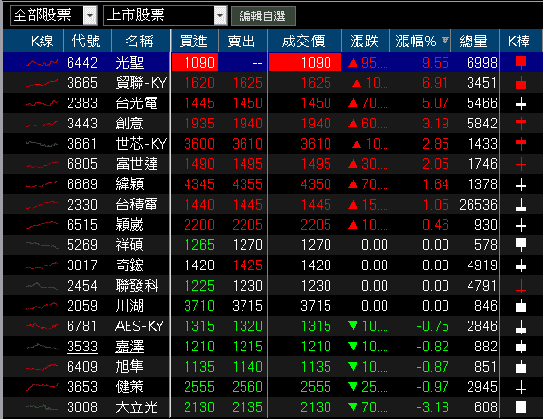Select stock name 台積電
Viewport: 543px width, 419px height.
[137, 205]
